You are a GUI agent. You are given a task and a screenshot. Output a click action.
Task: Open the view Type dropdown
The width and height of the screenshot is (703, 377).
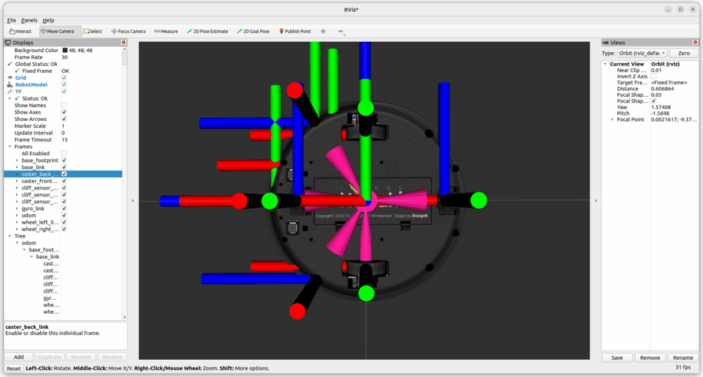[642, 53]
